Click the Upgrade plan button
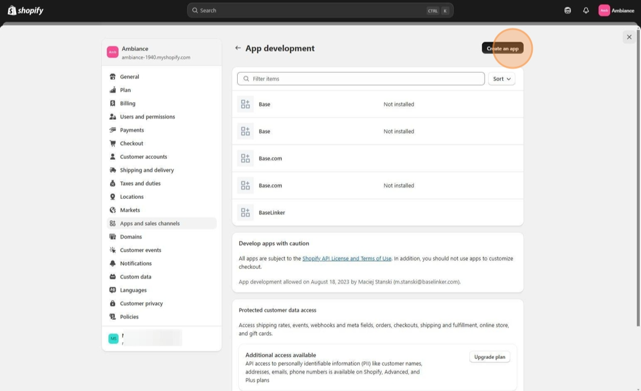 tap(489, 357)
